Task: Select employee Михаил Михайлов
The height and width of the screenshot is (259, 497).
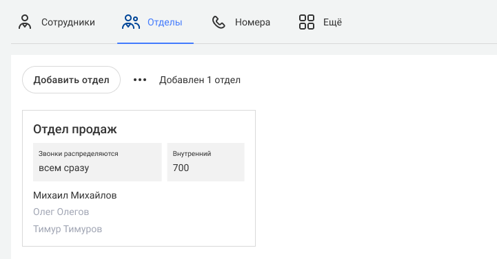Action: [x=75, y=196]
